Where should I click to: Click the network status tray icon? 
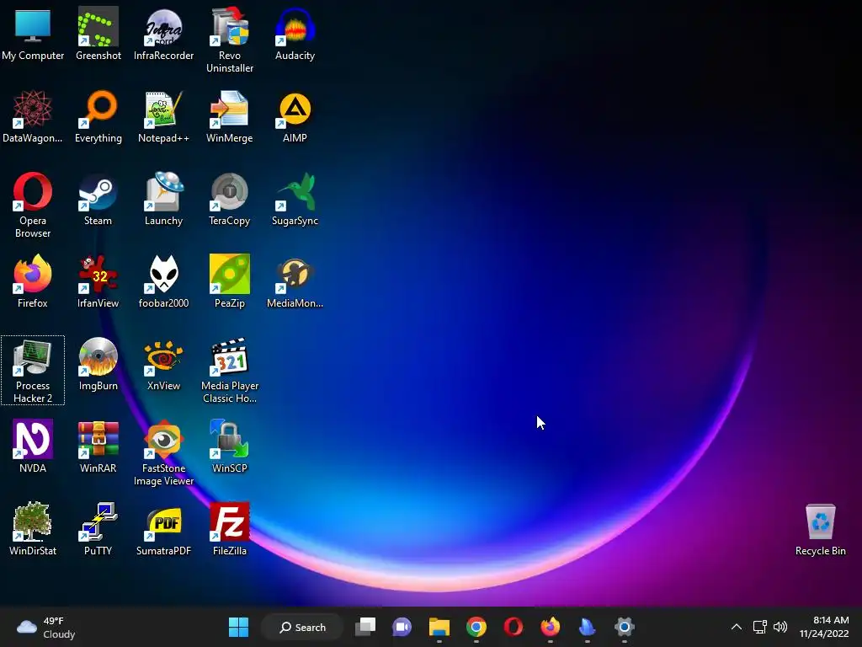click(x=760, y=627)
